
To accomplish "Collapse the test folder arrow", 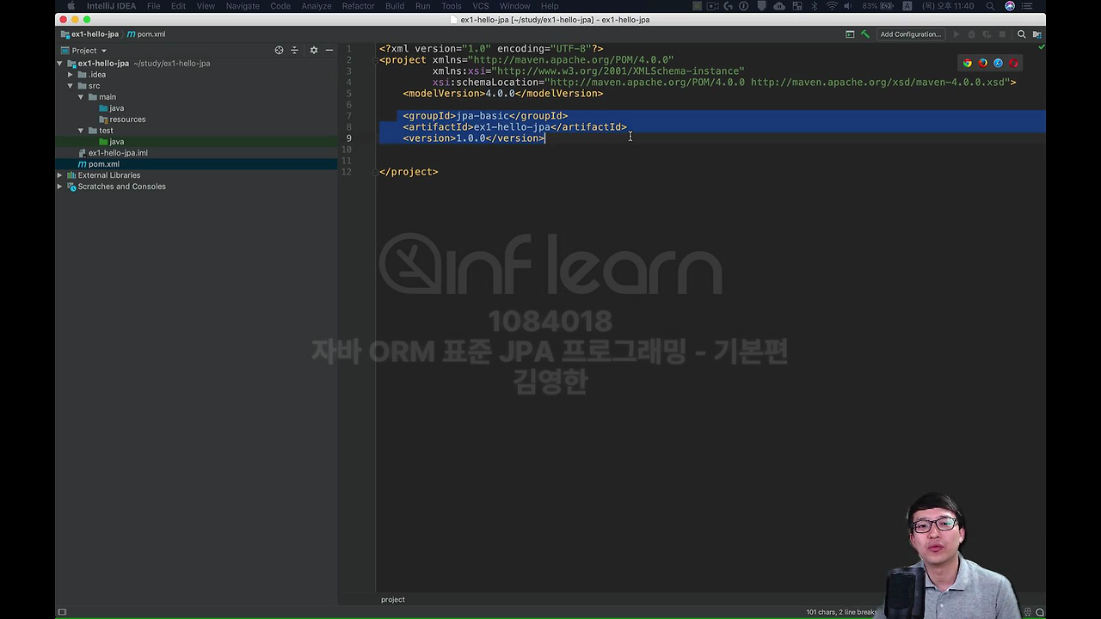I will click(81, 131).
